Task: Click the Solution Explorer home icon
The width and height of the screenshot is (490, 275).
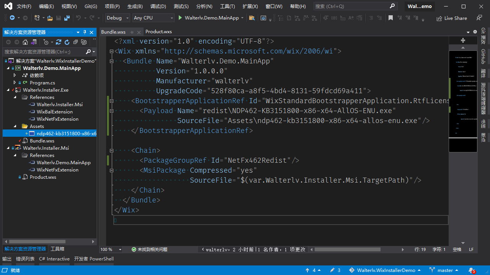Action: (25, 42)
